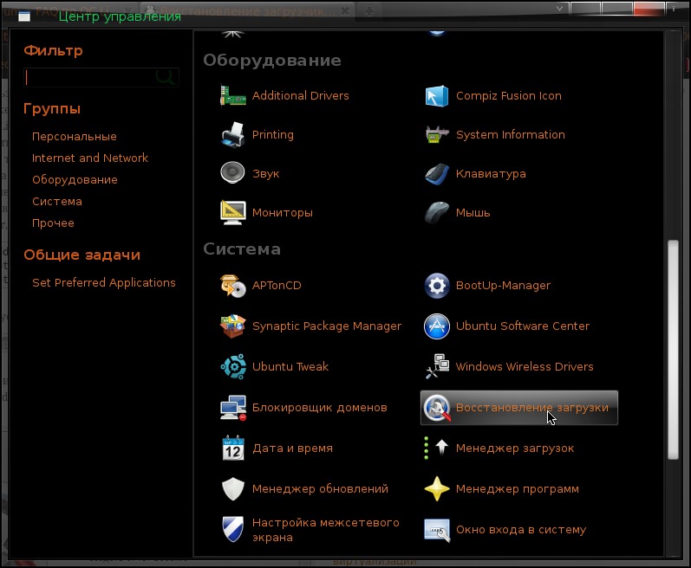691x568 pixels.
Task: Open the Блокировщик доменов icon
Action: point(232,408)
